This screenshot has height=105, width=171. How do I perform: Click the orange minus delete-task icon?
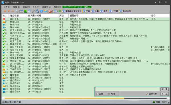click(13, 11)
